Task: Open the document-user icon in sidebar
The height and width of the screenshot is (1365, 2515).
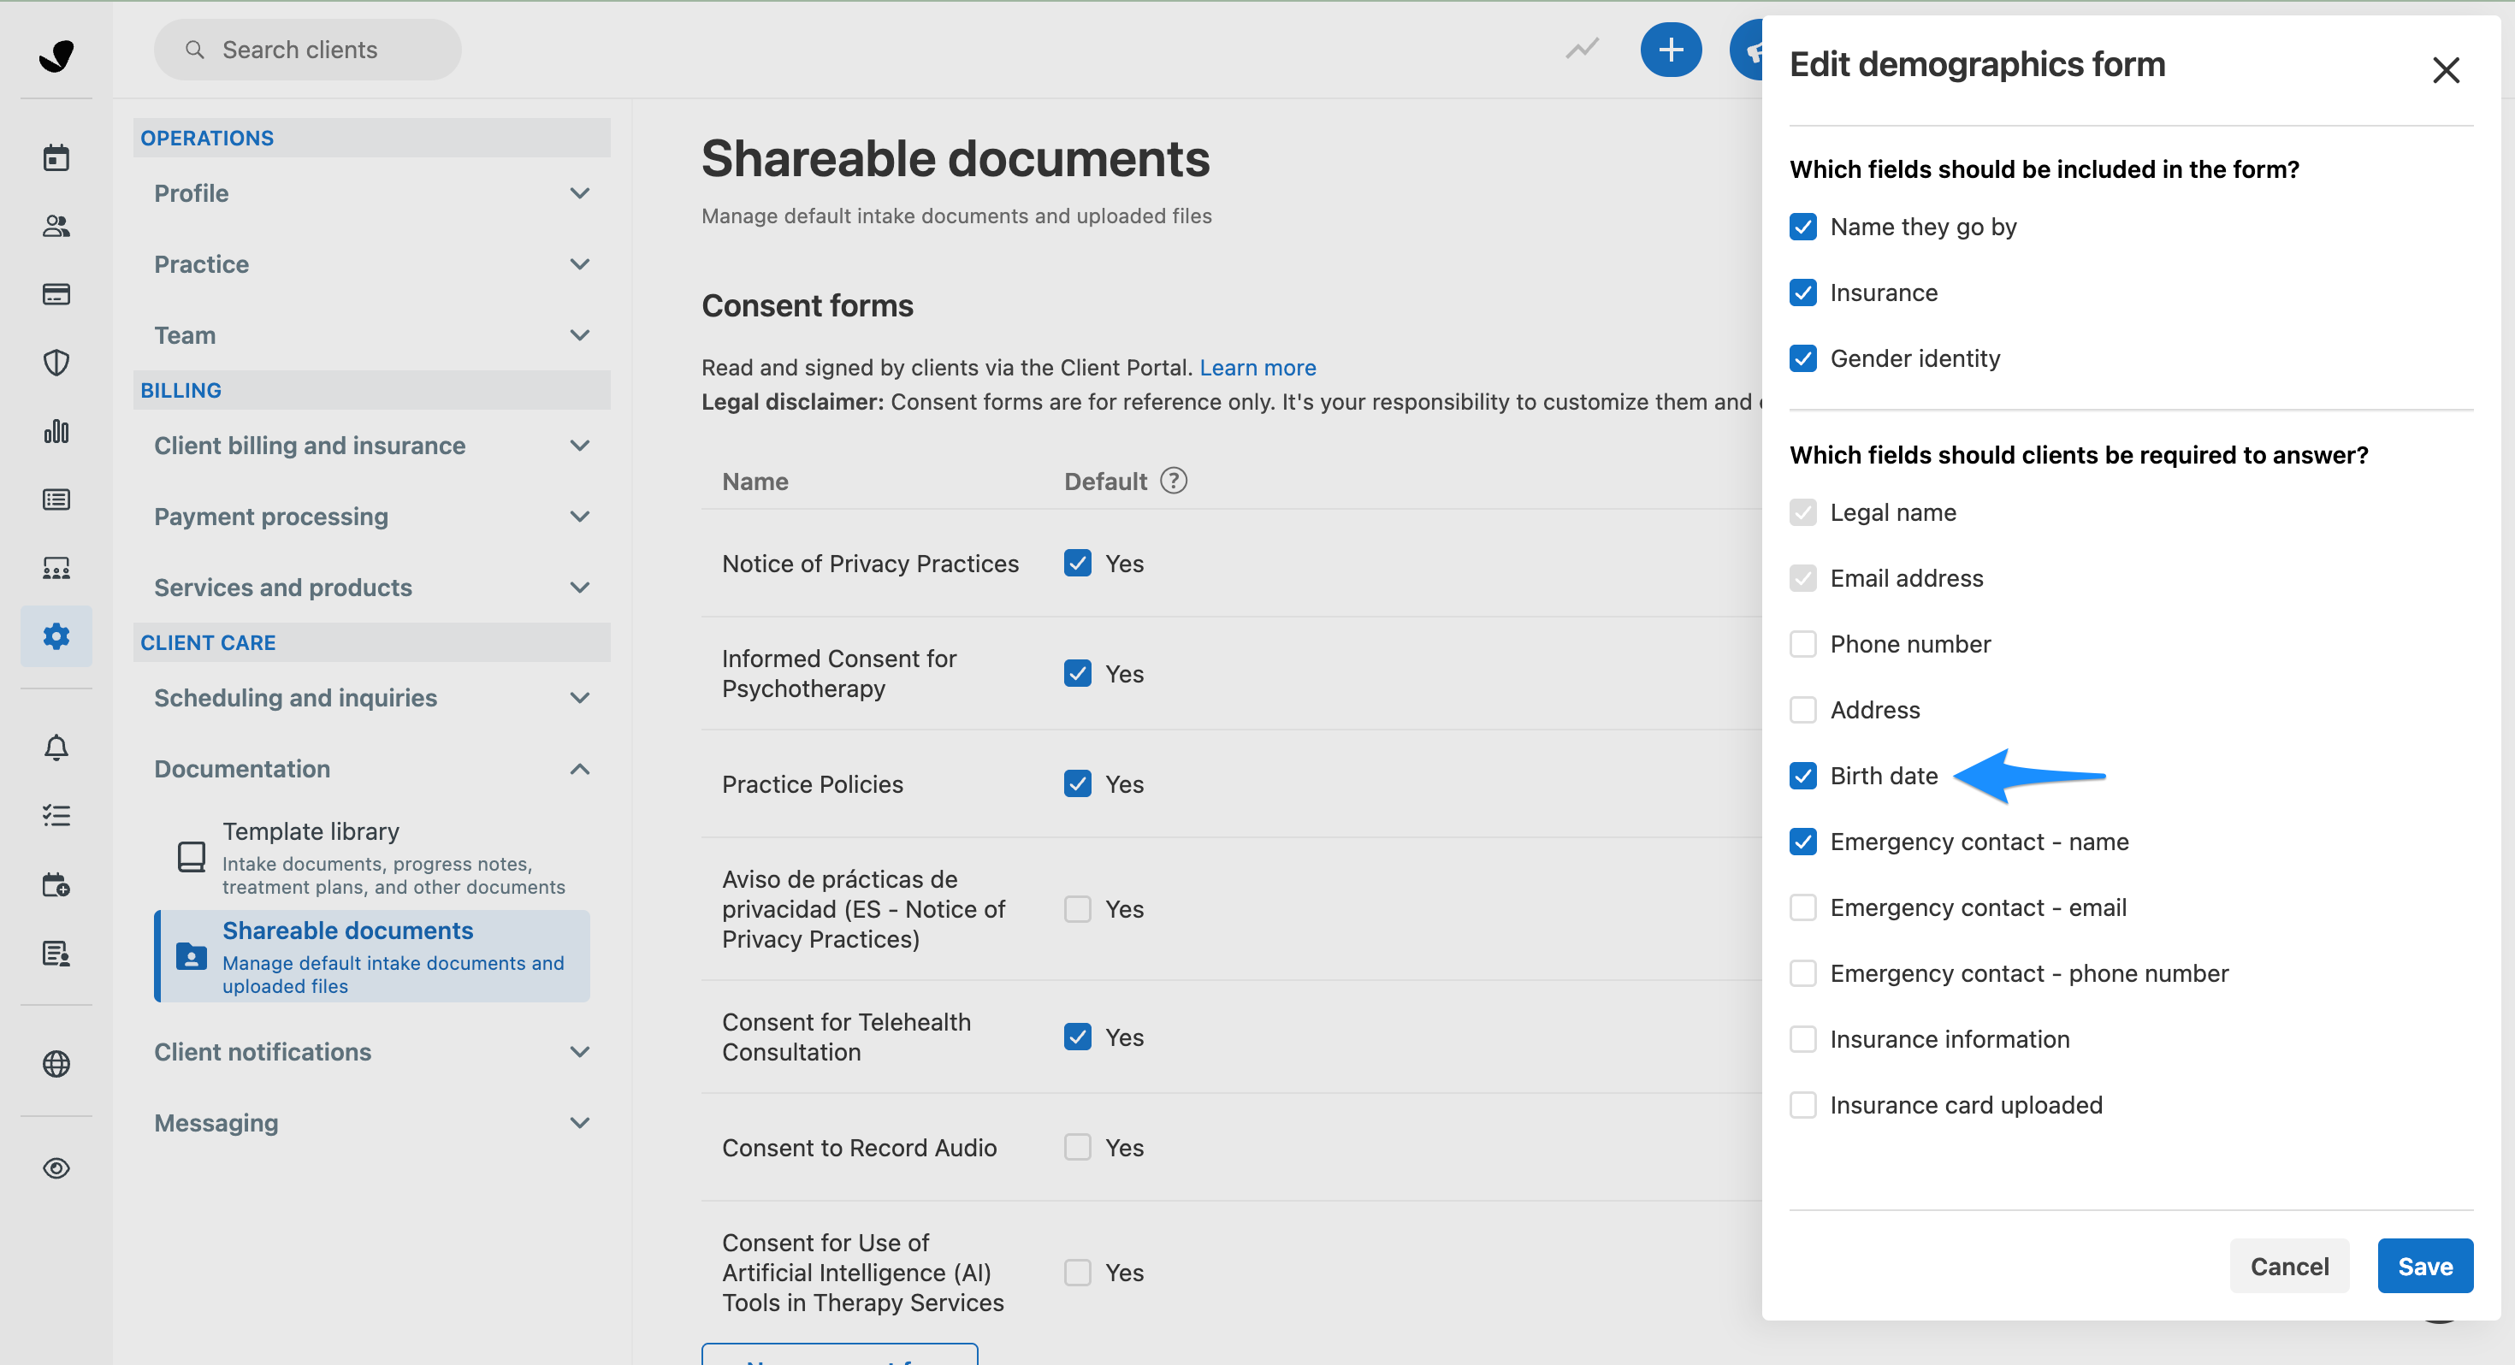Action: pos(56,953)
